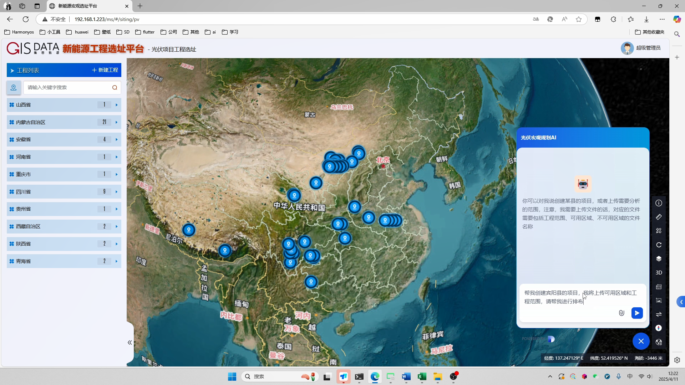Open File Explorer from taskbar
Screen dimensions: 685x385
tap(437, 377)
